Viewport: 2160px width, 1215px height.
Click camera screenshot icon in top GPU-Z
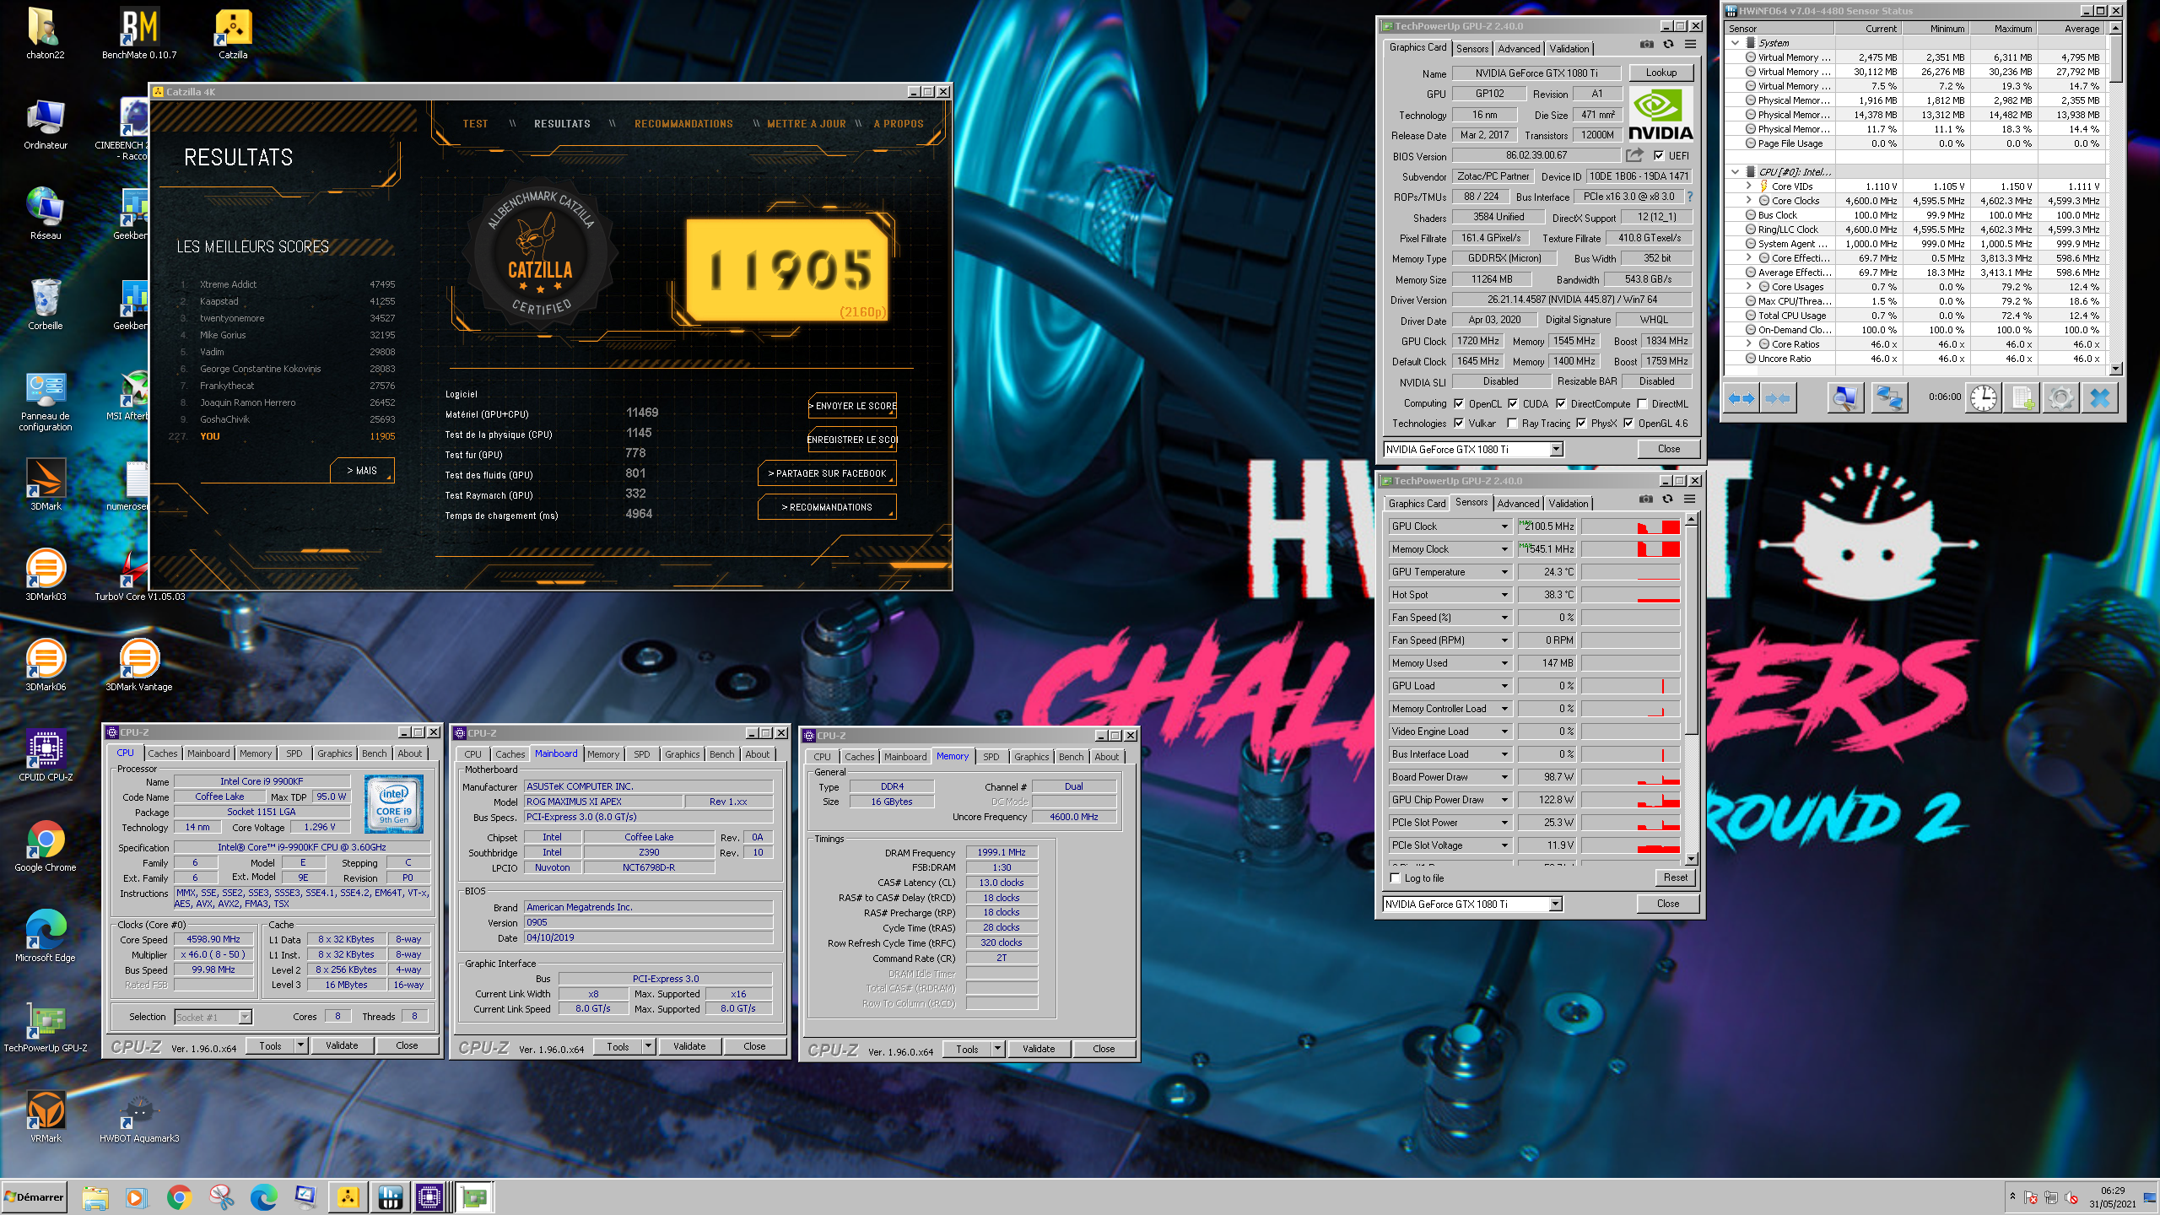(x=1646, y=45)
